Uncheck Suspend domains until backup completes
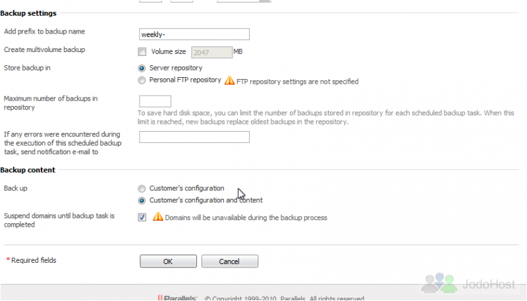 (142, 217)
